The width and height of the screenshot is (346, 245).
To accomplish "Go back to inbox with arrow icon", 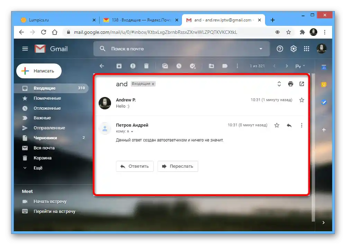I will 102,66.
